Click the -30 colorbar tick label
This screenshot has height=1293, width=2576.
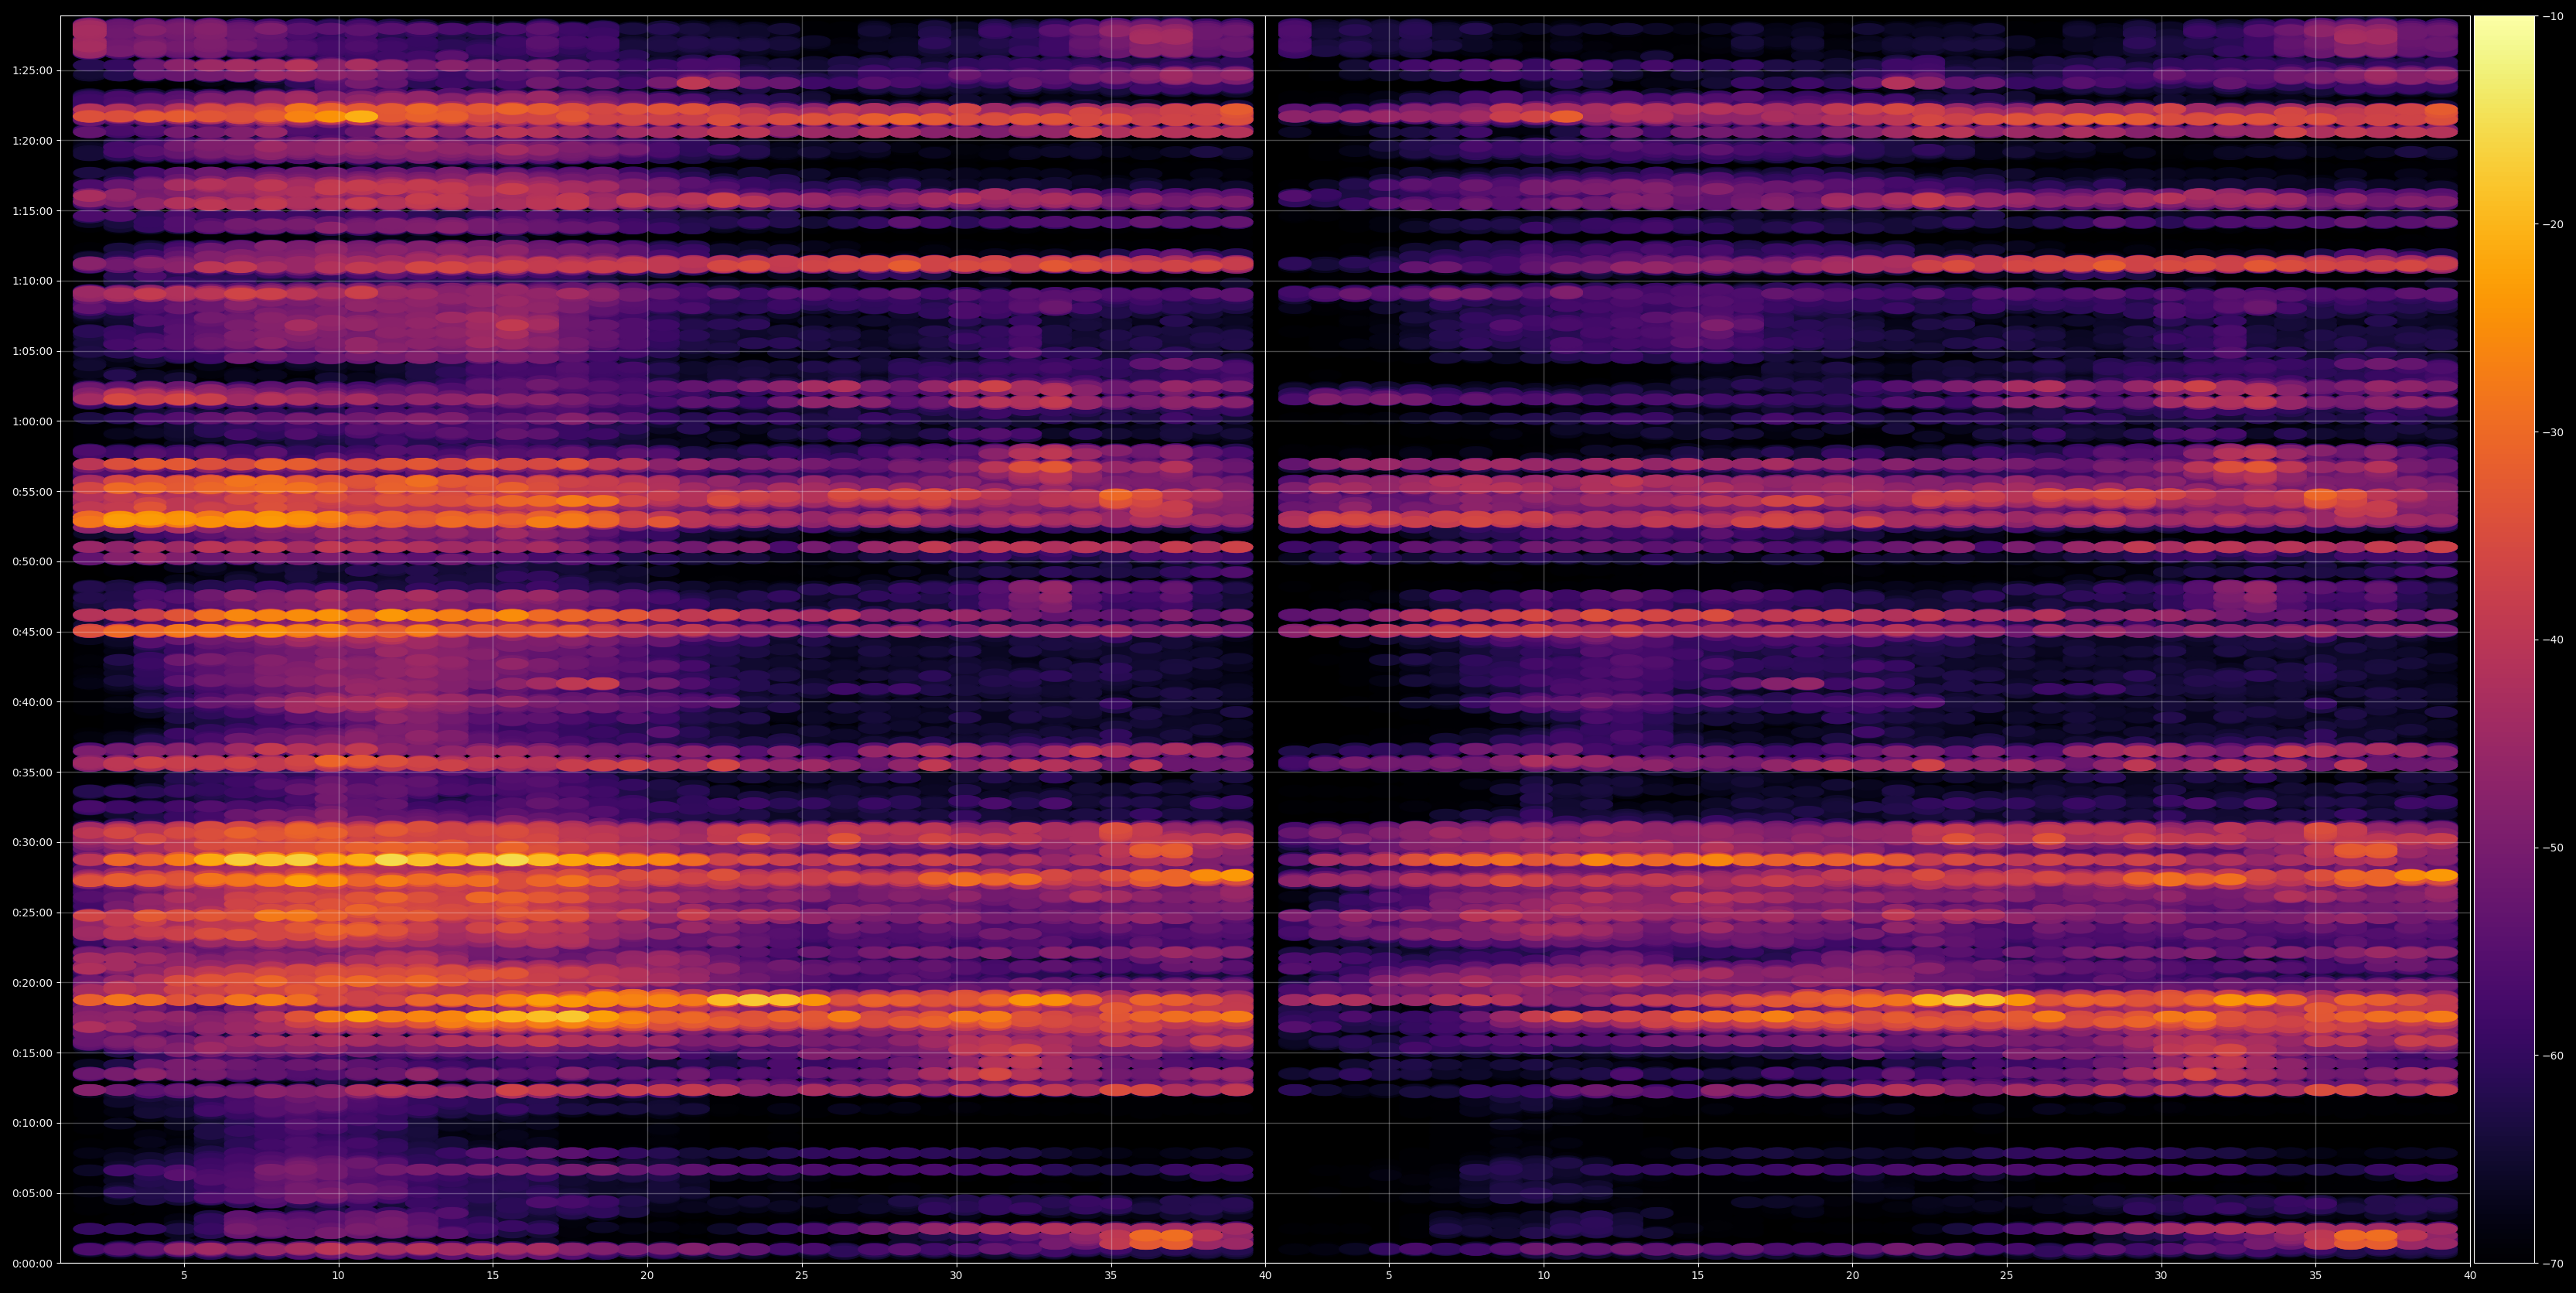[x=2553, y=432]
